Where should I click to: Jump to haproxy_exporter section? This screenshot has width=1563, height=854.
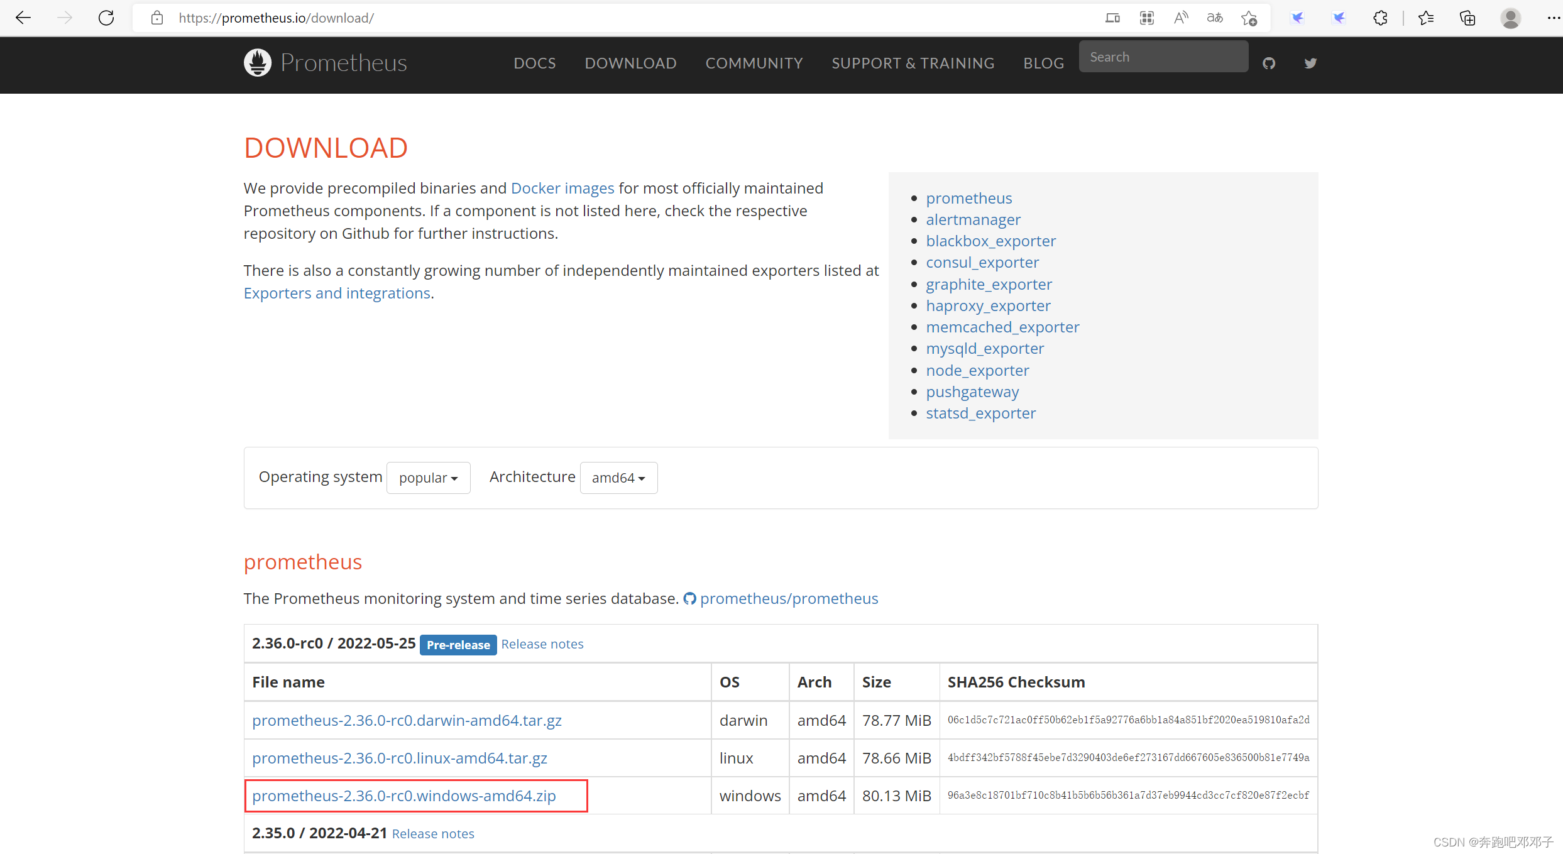988,305
